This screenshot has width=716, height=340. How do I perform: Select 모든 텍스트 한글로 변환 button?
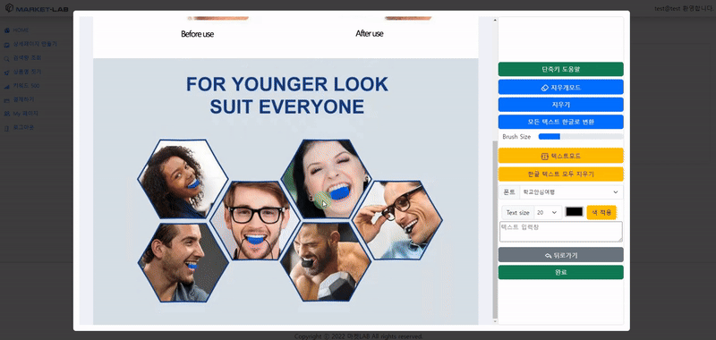tap(561, 122)
